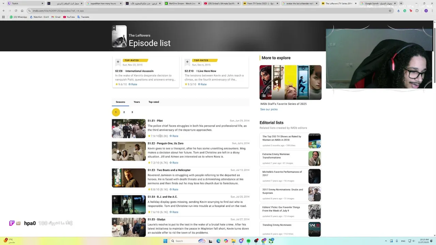Open Spotify from the taskbar
The width and height of the screenshot is (436, 245).
tap(249, 241)
